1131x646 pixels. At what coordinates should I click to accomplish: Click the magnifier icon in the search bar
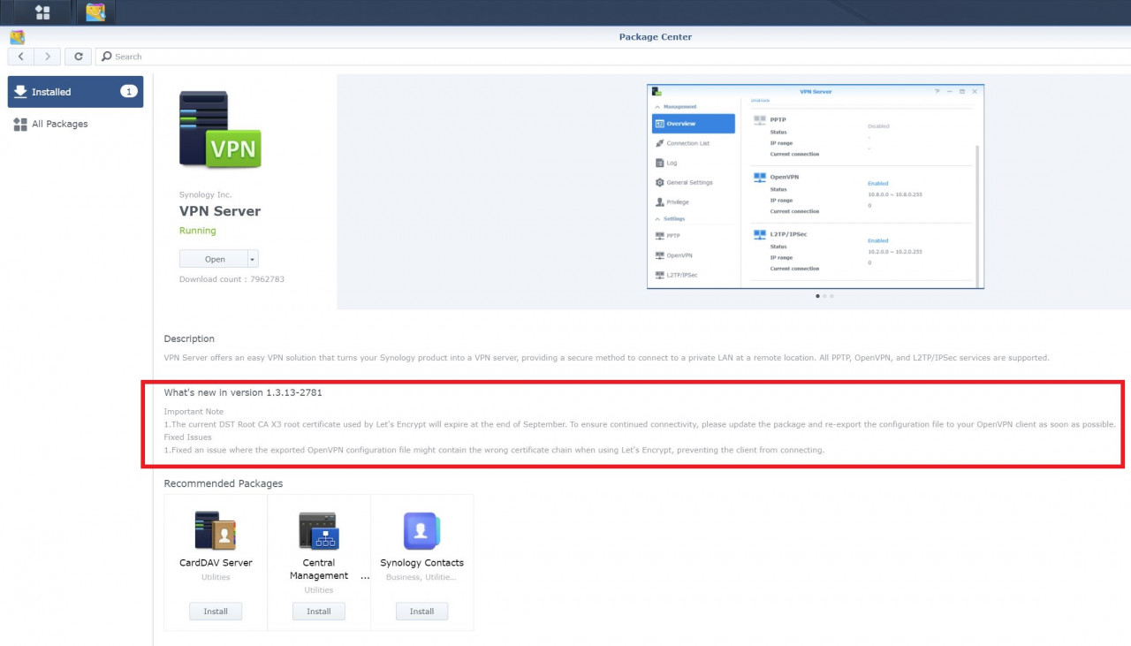(x=105, y=56)
